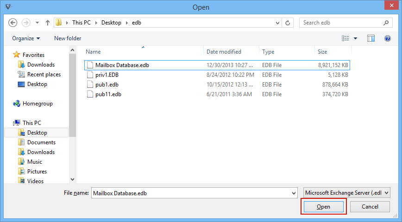Show the preview pane
The width and height of the screenshot is (402, 222).
(371, 38)
